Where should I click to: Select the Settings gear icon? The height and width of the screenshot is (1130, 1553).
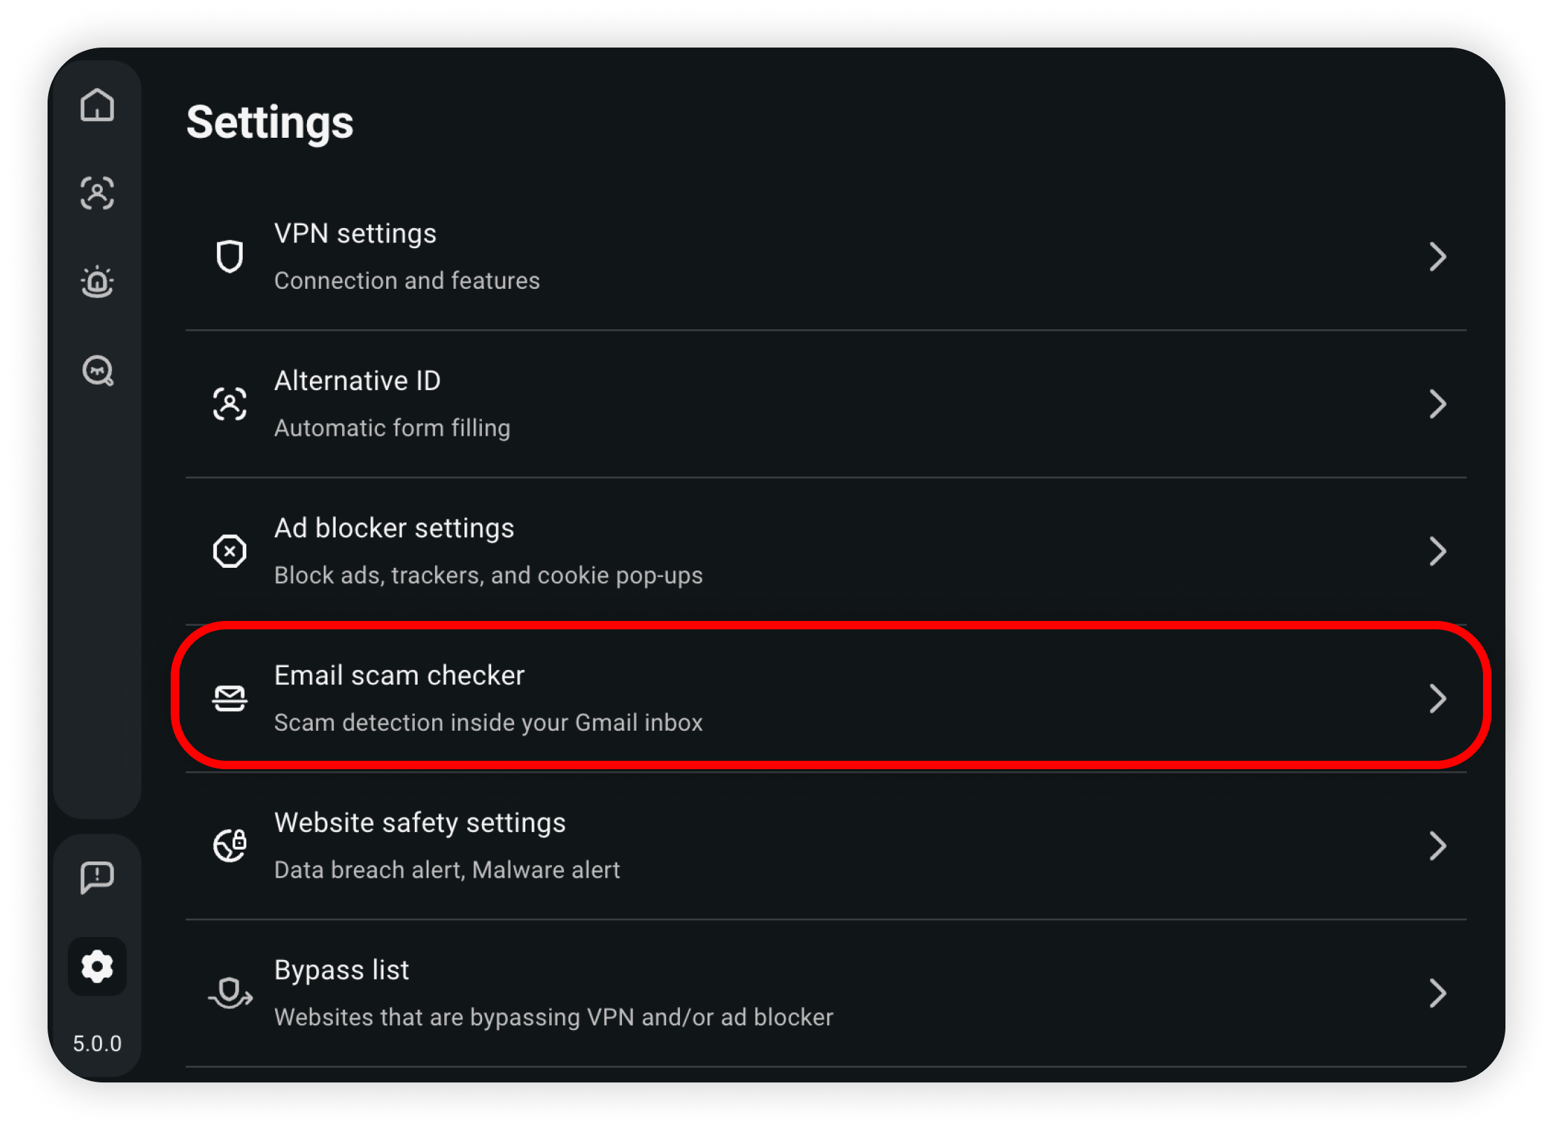(97, 966)
